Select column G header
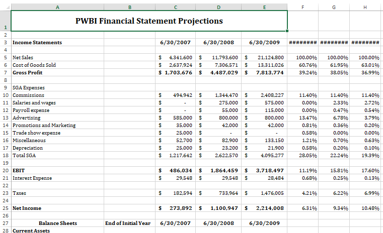The height and width of the screenshot is (233, 383). coord(334,8)
